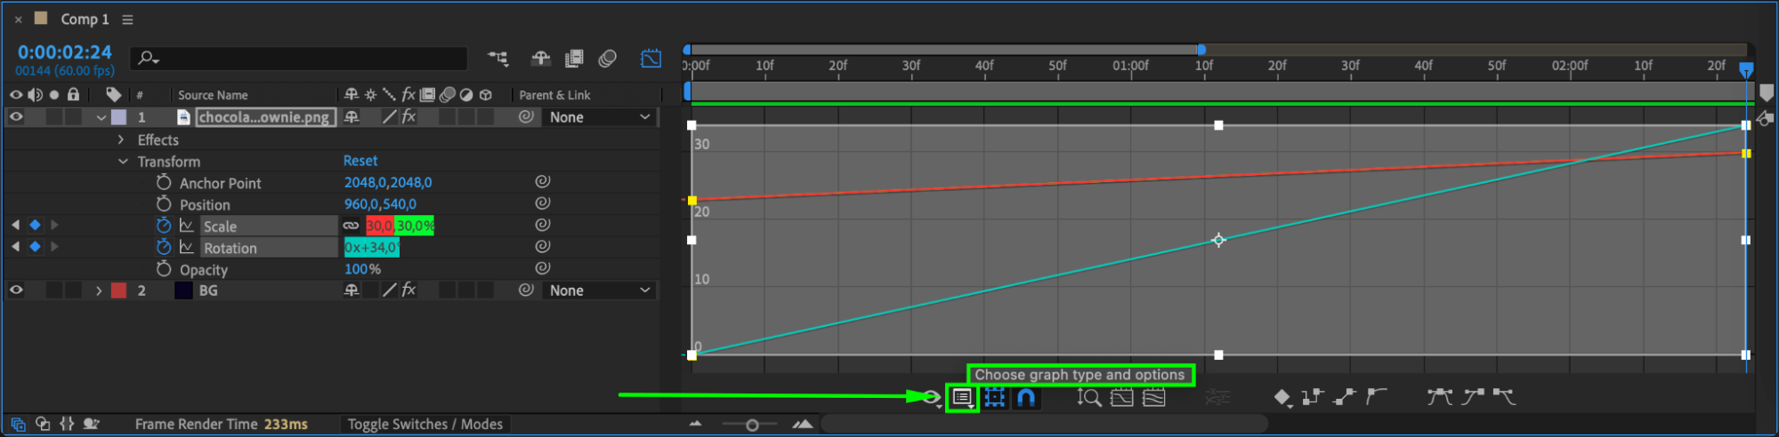This screenshot has width=1779, height=437.
Task: Apply Easy Ease In to keyframes
Action: 1473,397
